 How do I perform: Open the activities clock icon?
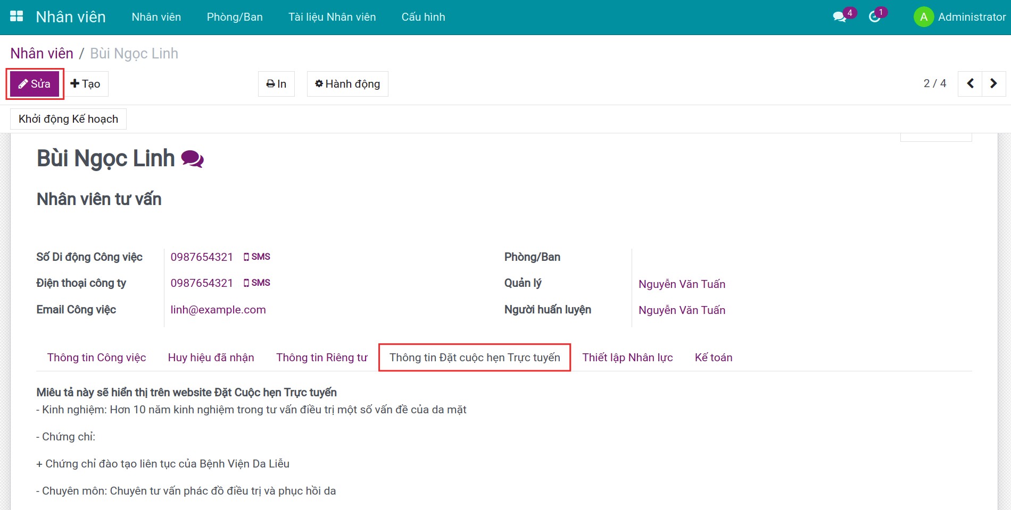[874, 17]
